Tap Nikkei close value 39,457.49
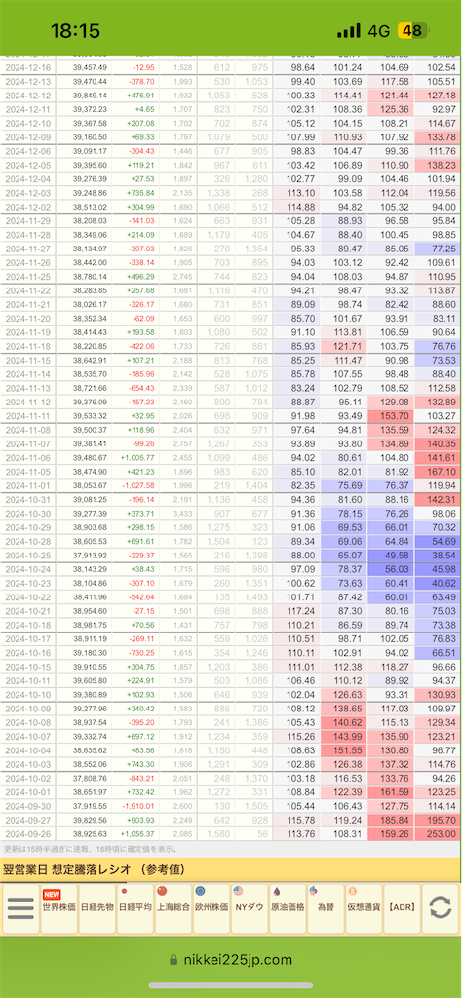 pos(90,67)
